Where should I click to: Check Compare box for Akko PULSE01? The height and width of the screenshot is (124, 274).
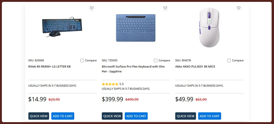tap(229, 60)
